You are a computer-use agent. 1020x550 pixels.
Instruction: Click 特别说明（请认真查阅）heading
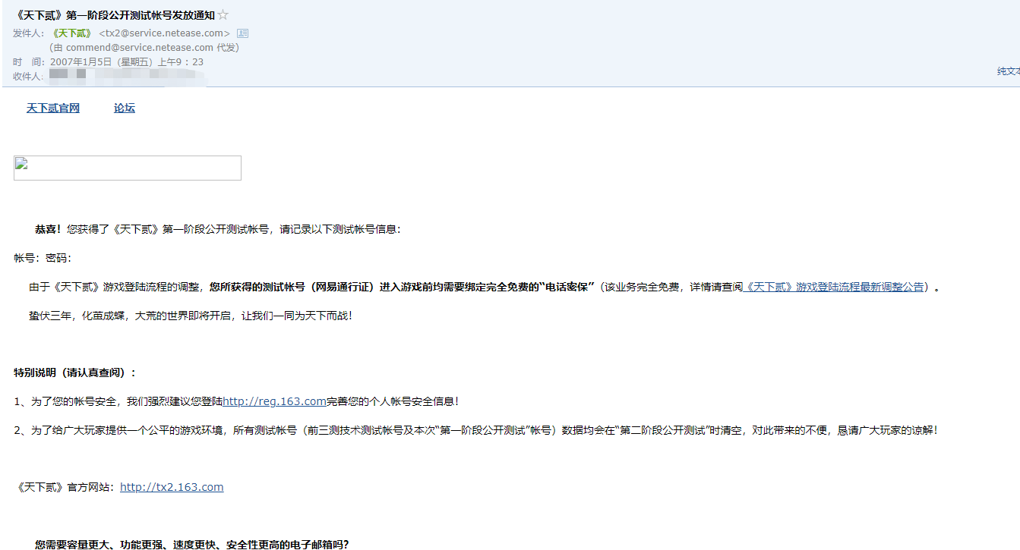pyautogui.click(x=76, y=372)
